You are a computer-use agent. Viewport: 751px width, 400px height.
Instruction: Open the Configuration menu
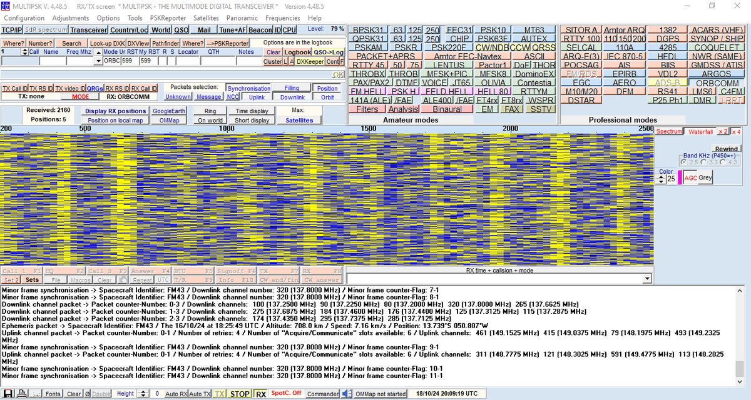tap(24, 18)
